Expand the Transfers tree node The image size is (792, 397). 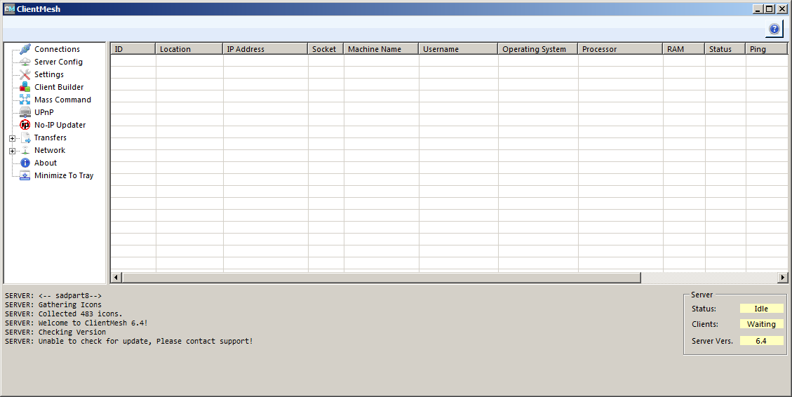click(12, 138)
